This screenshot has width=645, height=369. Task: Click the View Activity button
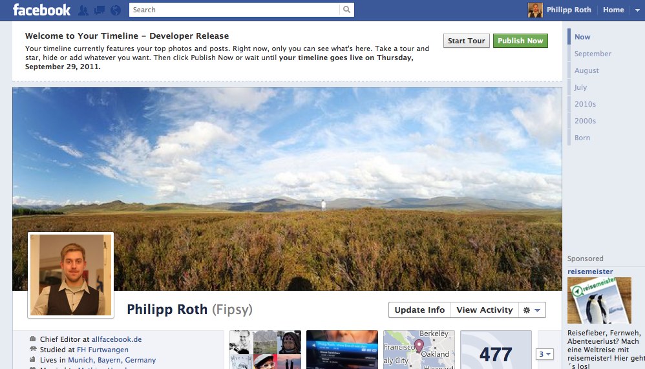[x=485, y=310]
